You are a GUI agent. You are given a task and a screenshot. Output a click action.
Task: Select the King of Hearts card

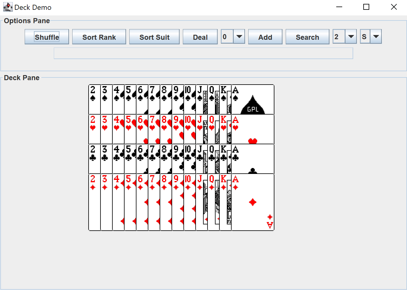pos(225,129)
